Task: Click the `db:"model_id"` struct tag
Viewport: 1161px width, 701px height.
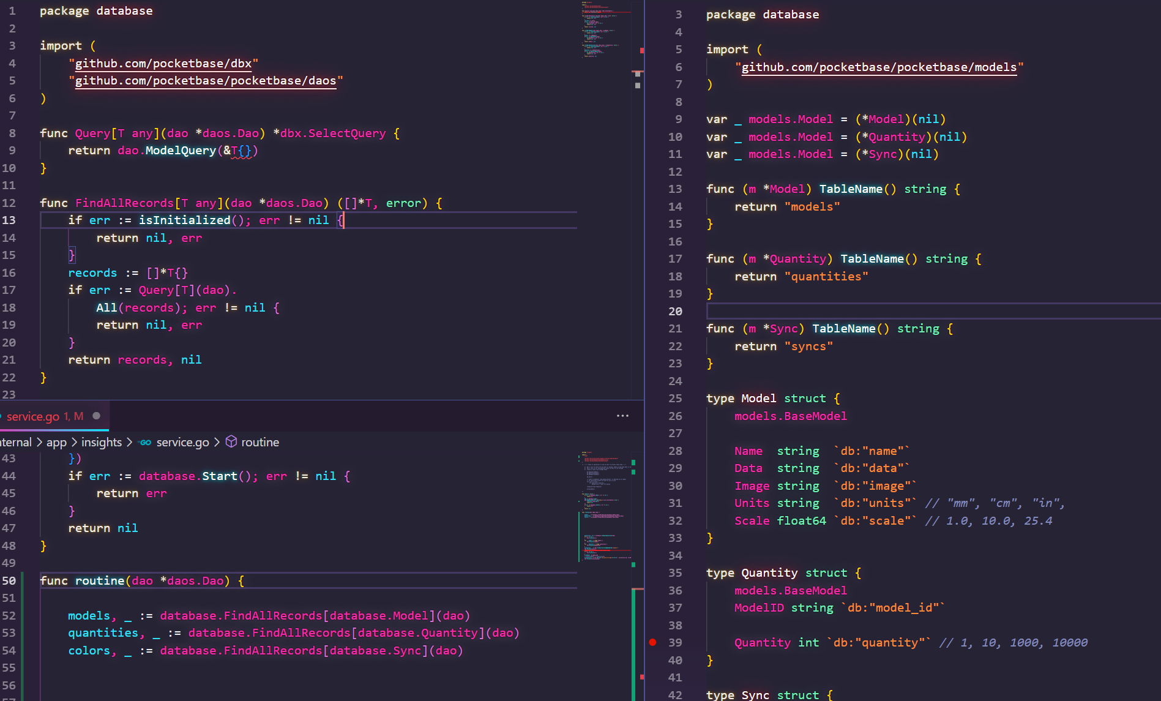Action: (893, 608)
